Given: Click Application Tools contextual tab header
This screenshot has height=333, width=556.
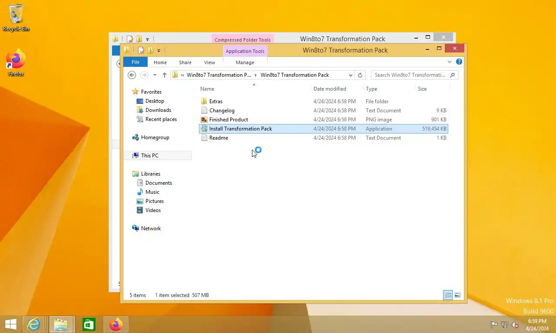Looking at the screenshot, I should pos(245,51).
